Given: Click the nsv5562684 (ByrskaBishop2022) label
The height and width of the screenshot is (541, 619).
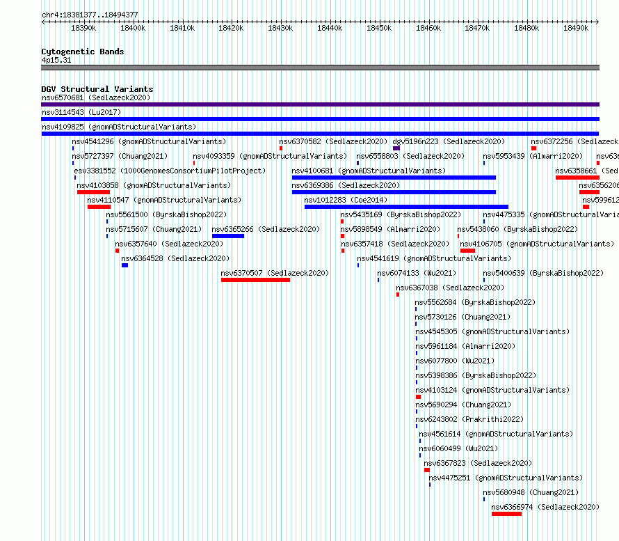Looking at the screenshot, I should pos(475,302).
